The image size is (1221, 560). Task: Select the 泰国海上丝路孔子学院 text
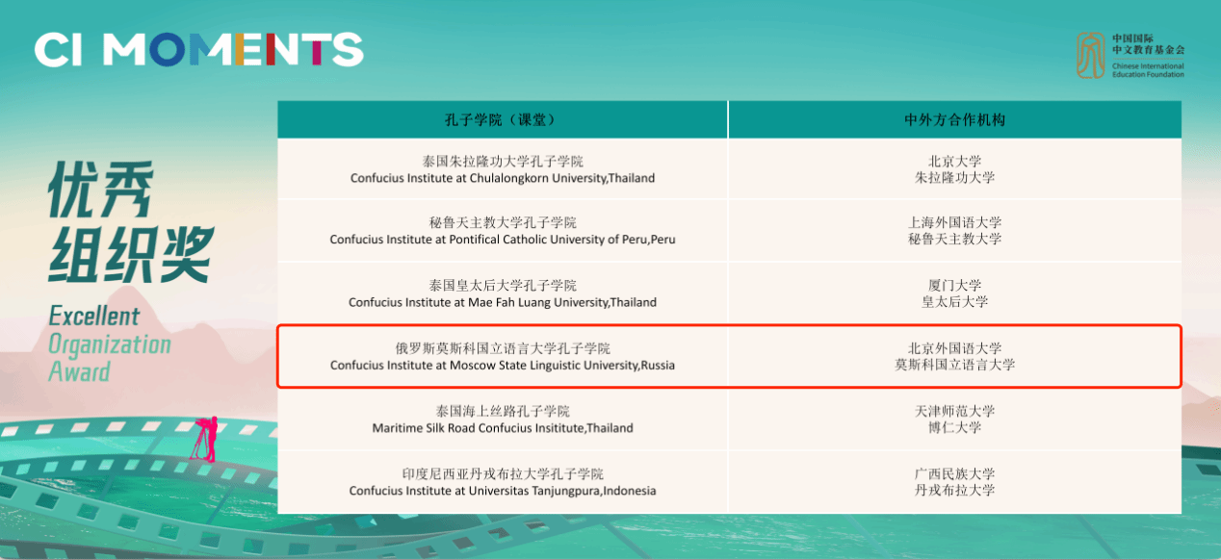point(503,411)
